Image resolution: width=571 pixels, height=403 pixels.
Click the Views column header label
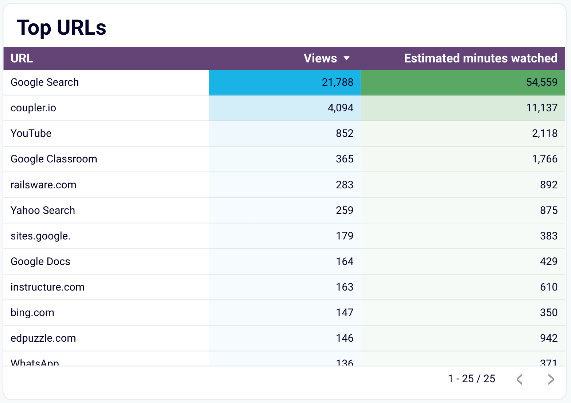tap(320, 58)
